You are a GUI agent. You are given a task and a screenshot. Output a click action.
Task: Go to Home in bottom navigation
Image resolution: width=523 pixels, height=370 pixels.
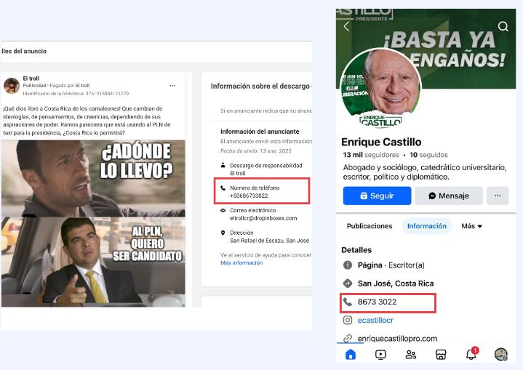pos(351,354)
